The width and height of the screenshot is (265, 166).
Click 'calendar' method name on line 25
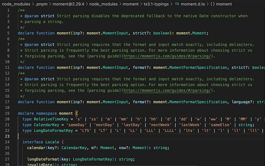tap(36, 147)
